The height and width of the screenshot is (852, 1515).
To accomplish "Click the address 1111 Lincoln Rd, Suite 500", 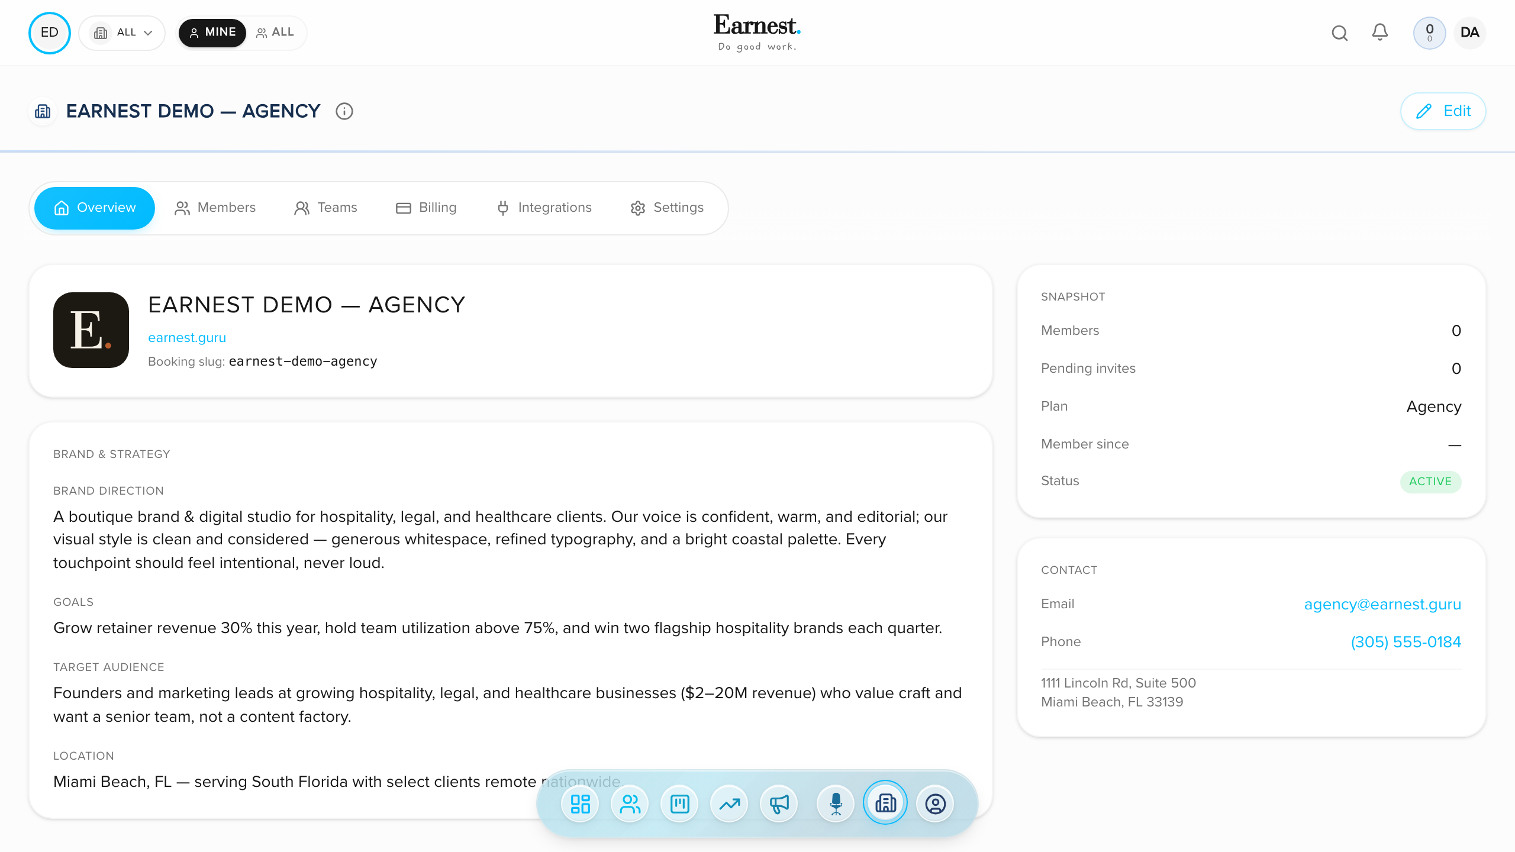I will pos(1118,683).
